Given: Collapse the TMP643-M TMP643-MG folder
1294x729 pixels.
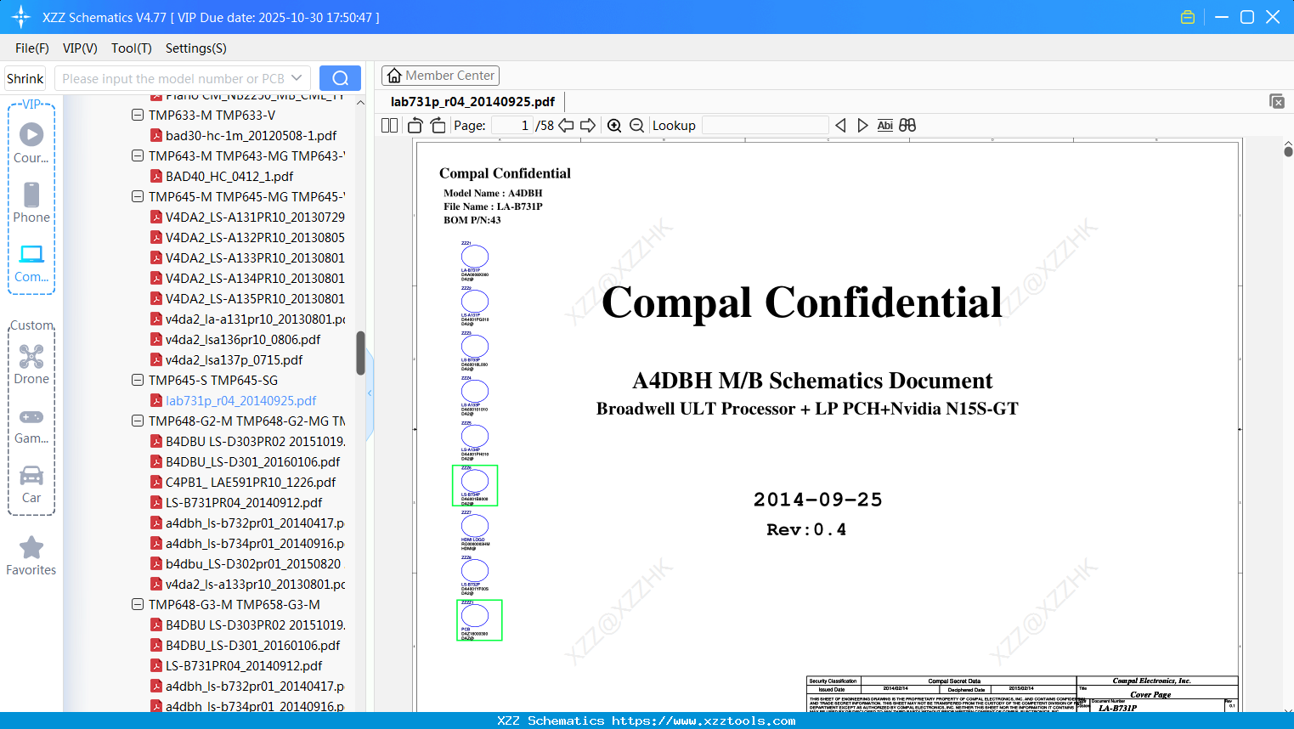Looking at the screenshot, I should 138,155.
